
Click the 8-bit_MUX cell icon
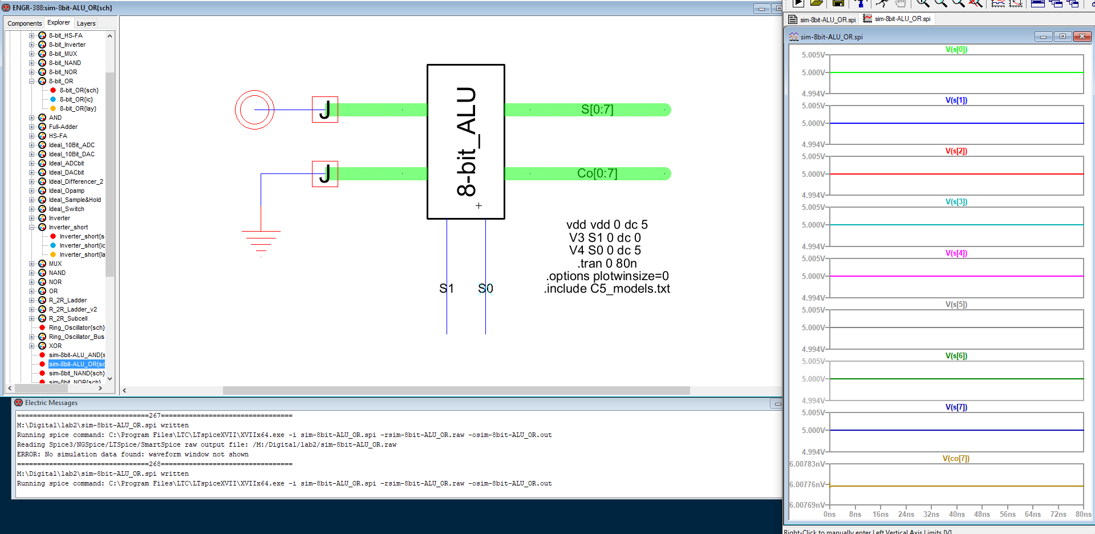coord(42,54)
